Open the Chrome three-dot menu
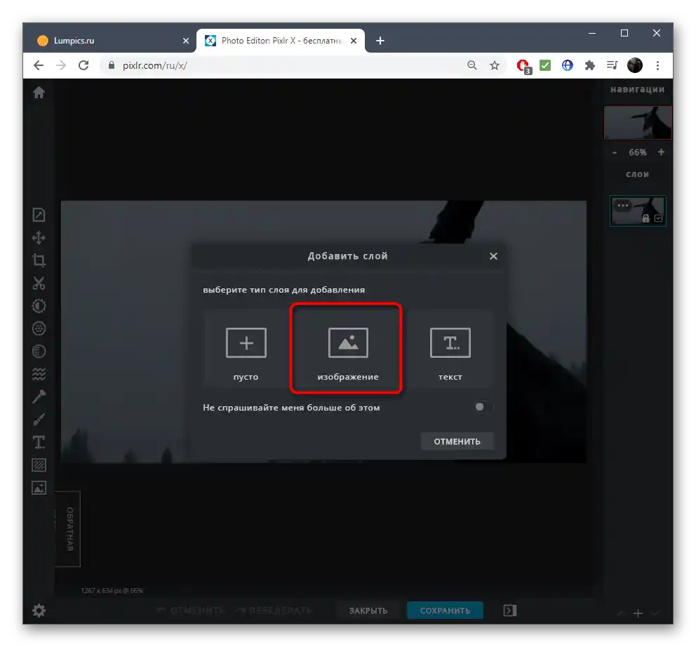696x647 pixels. click(657, 65)
